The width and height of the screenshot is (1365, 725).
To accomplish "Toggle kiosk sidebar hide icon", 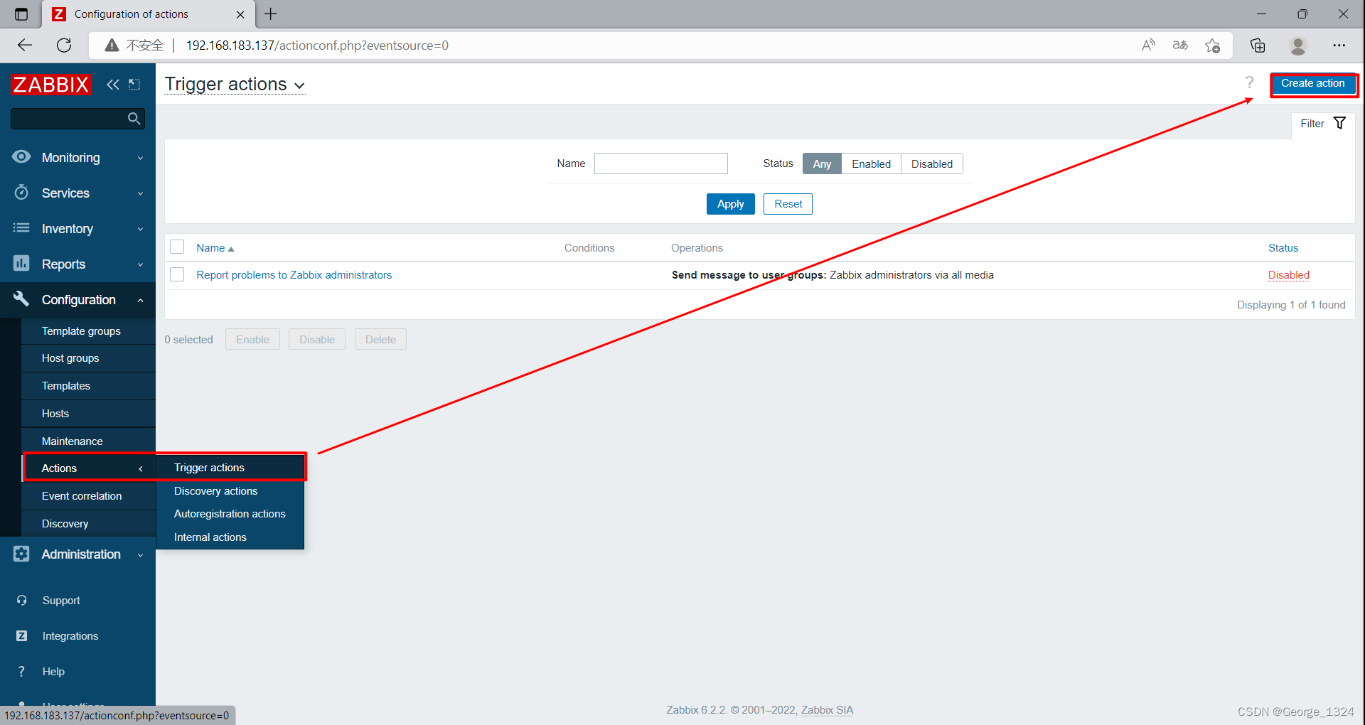I will click(x=134, y=85).
